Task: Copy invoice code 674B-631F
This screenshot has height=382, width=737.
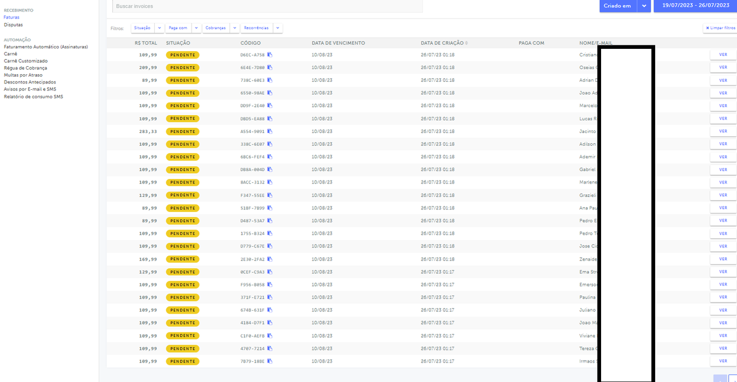Action: [x=270, y=310]
